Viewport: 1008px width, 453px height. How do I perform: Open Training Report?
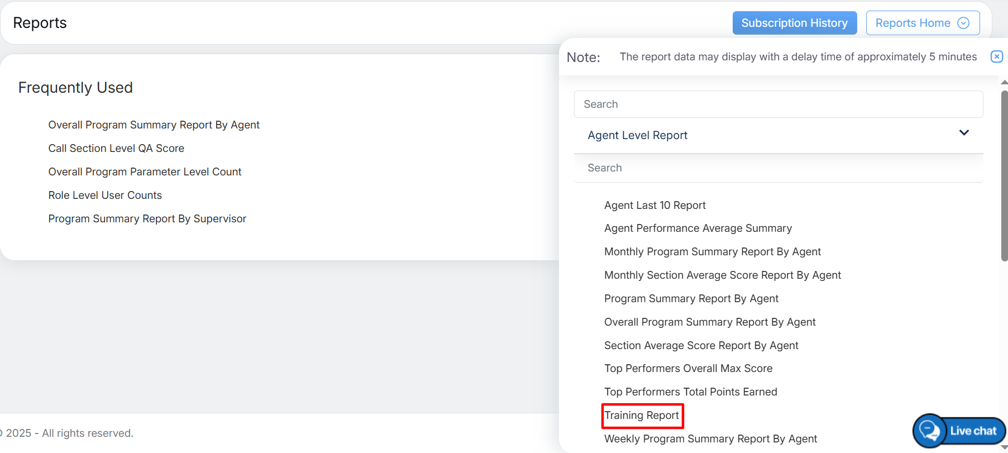point(642,416)
